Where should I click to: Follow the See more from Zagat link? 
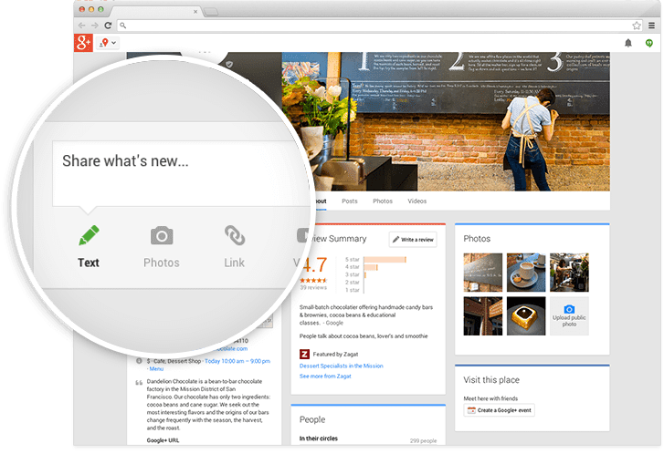tap(323, 376)
